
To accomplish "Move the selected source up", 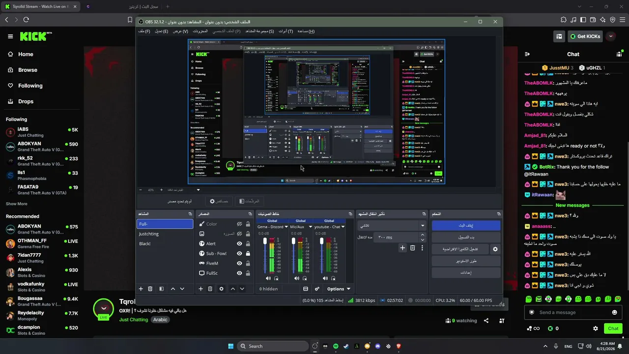I will point(233,289).
